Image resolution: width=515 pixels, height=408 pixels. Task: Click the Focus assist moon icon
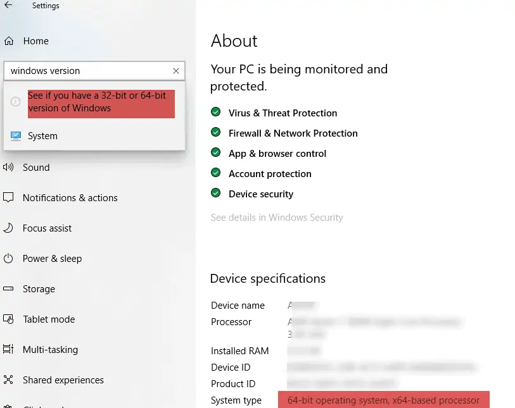click(x=8, y=228)
